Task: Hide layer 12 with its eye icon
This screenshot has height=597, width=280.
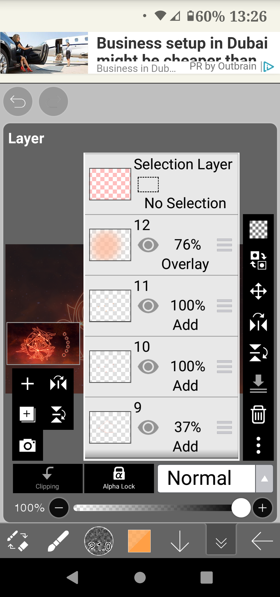Action: 148,245
